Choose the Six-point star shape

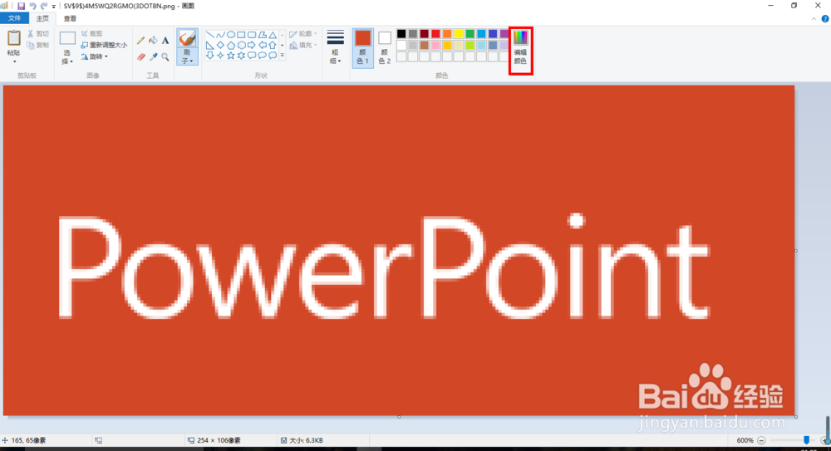tap(241, 55)
